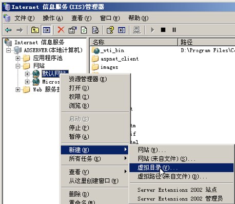Click the connect computer toolbar icon
This screenshot has width=235, height=204.
137,30
